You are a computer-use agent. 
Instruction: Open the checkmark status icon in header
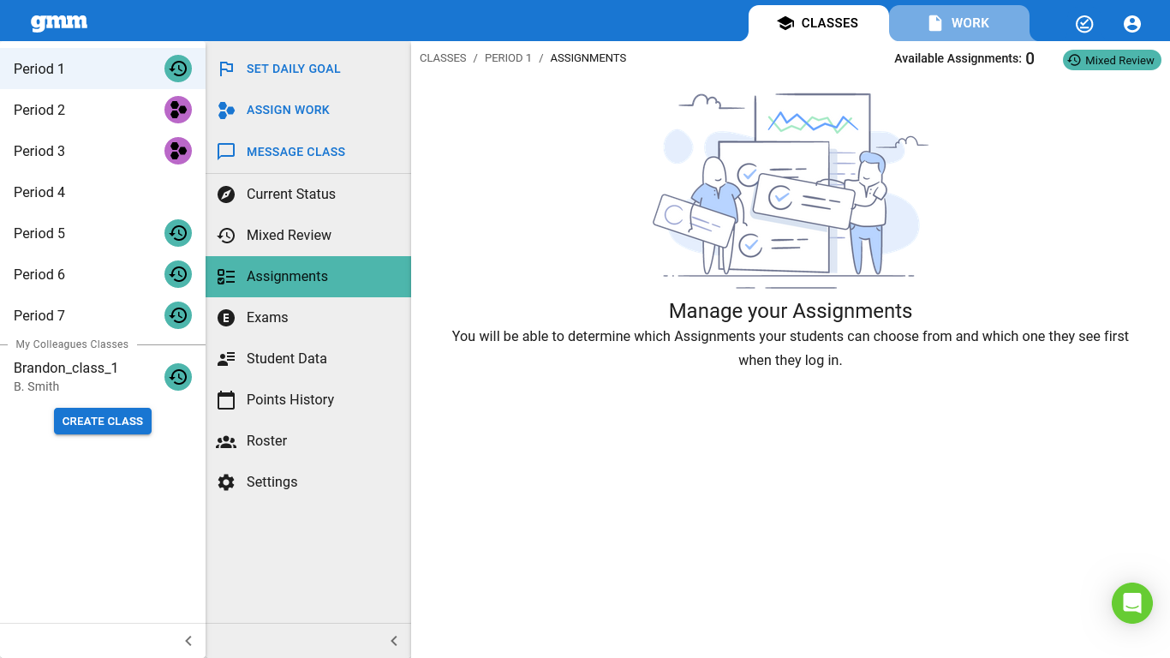(1084, 24)
